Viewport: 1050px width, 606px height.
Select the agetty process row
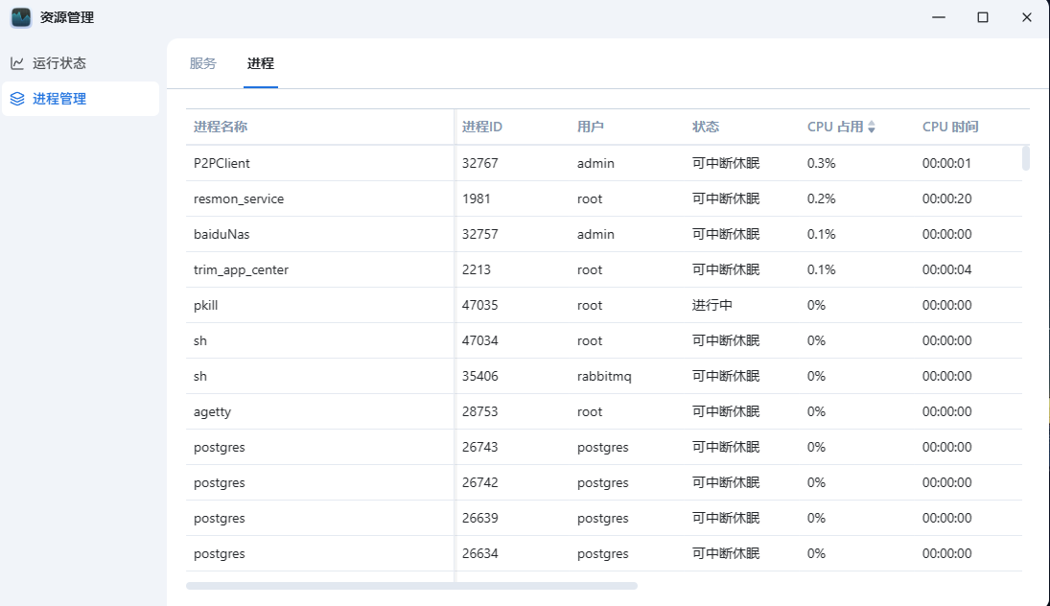click(x=604, y=411)
